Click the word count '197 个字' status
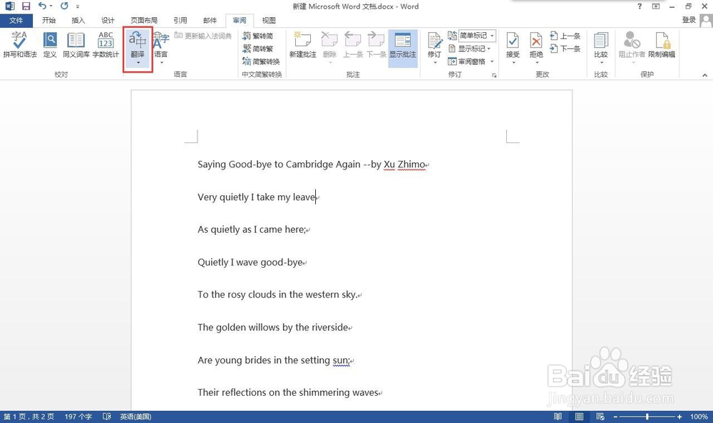This screenshot has height=423, width=713. pos(78,417)
